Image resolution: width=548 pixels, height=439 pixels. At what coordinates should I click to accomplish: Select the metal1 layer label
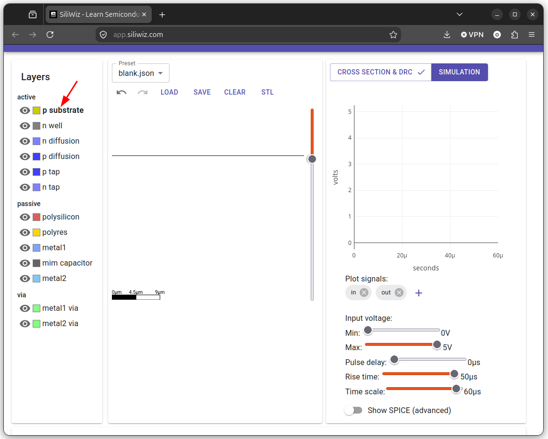54,247
